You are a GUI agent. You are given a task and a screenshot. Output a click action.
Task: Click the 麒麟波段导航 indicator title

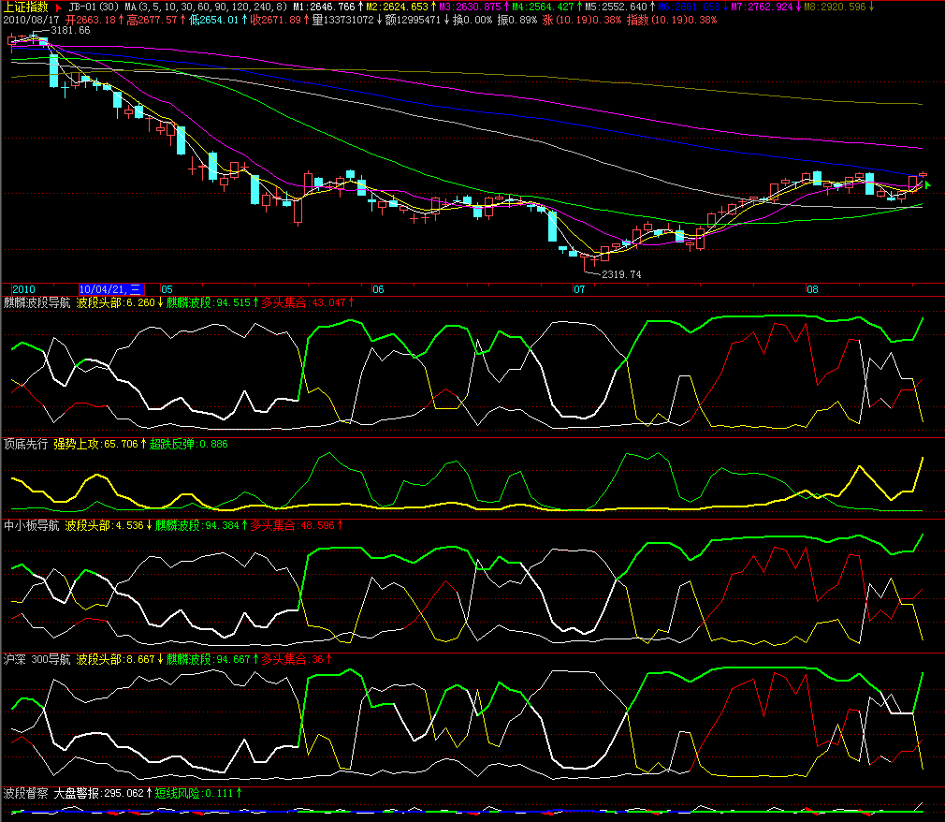coord(37,302)
